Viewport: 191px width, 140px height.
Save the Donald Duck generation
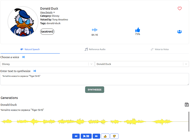pos(187,105)
